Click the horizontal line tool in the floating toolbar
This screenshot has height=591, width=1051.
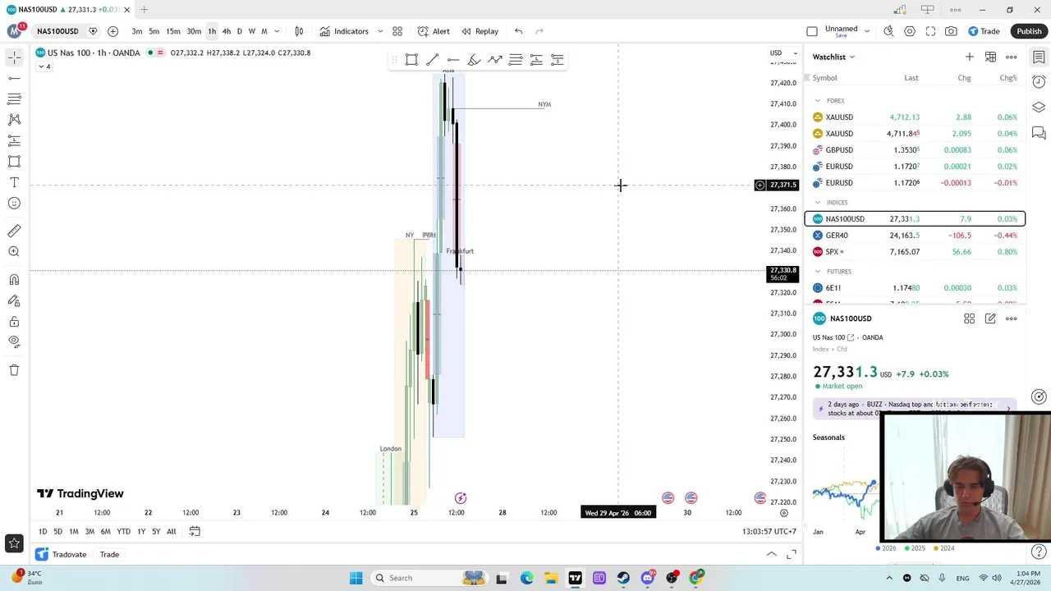pos(453,60)
